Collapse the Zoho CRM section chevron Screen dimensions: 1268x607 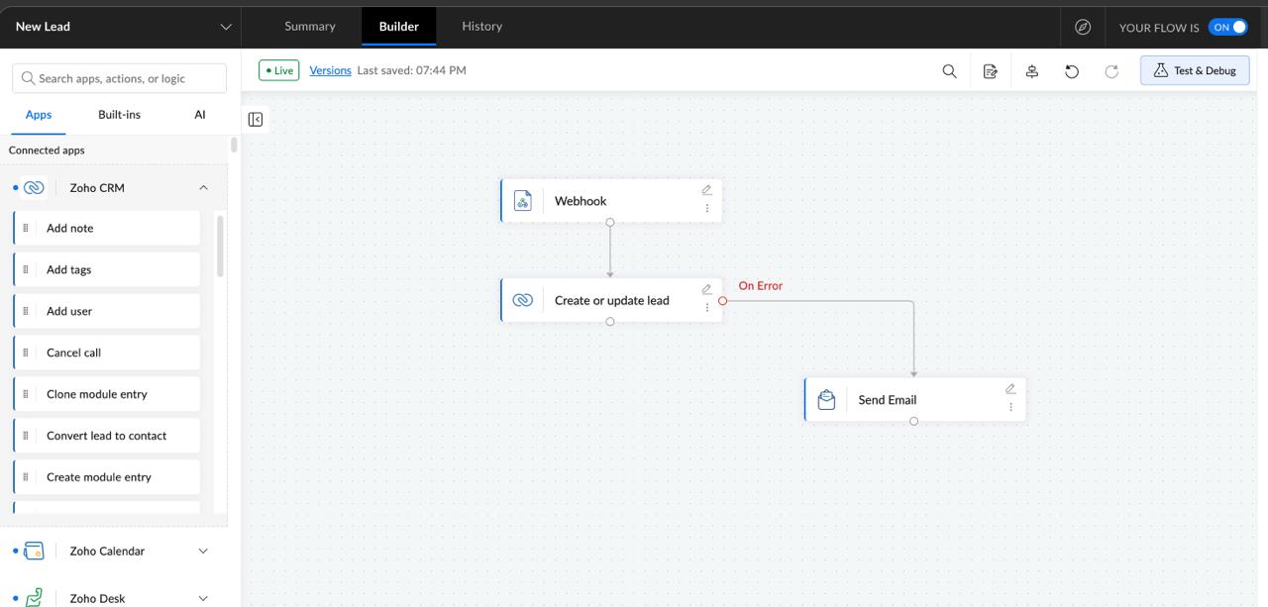click(203, 187)
